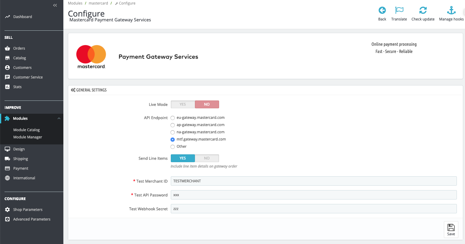Image resolution: width=465 pixels, height=244 pixels.
Task: Open Module Manager submenu item
Action: click(28, 137)
